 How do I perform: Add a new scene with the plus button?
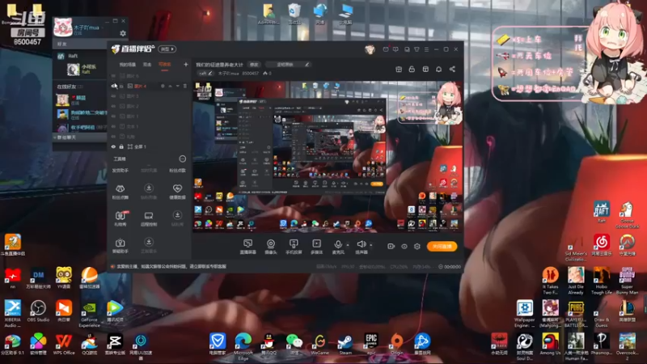(186, 65)
